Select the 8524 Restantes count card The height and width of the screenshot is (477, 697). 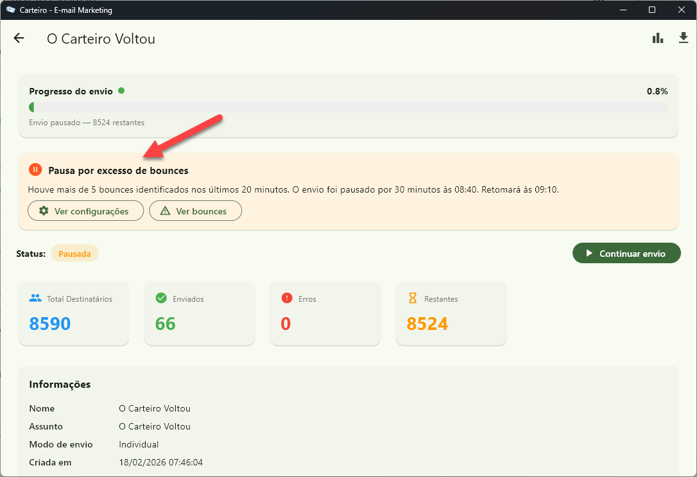(451, 314)
